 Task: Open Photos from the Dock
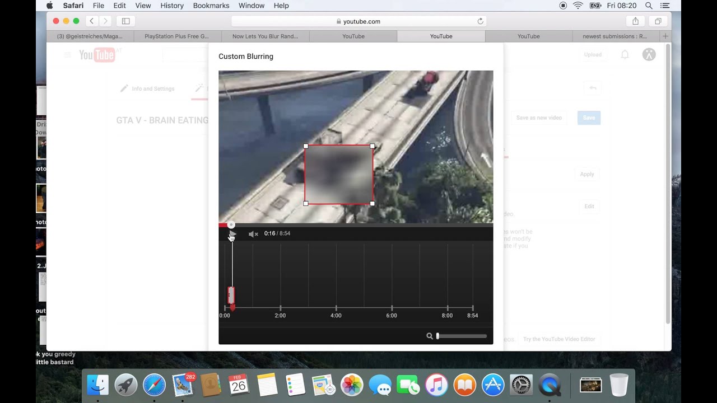pos(352,385)
